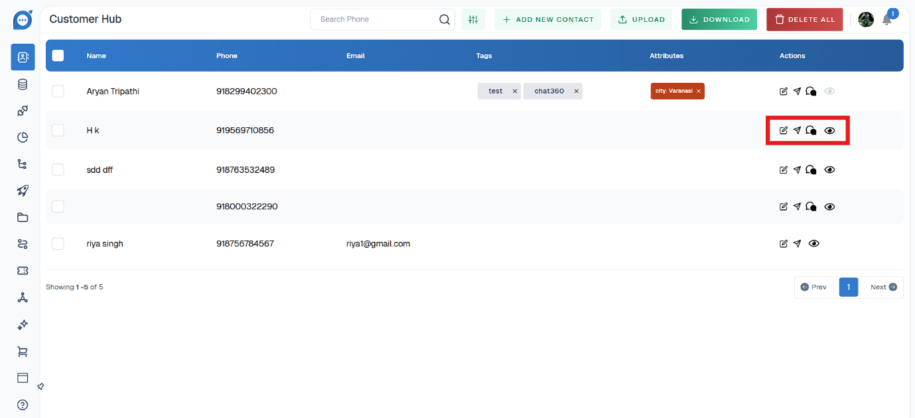The height and width of the screenshot is (418, 915).
Task: Open the notifications bell
Action: (x=886, y=20)
